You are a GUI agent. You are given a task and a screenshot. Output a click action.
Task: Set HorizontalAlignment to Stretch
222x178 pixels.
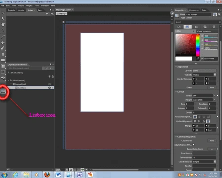(x=208, y=117)
